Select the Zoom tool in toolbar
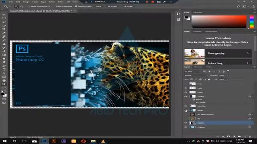The width and height of the screenshot is (257, 144). [x=4, y=84]
